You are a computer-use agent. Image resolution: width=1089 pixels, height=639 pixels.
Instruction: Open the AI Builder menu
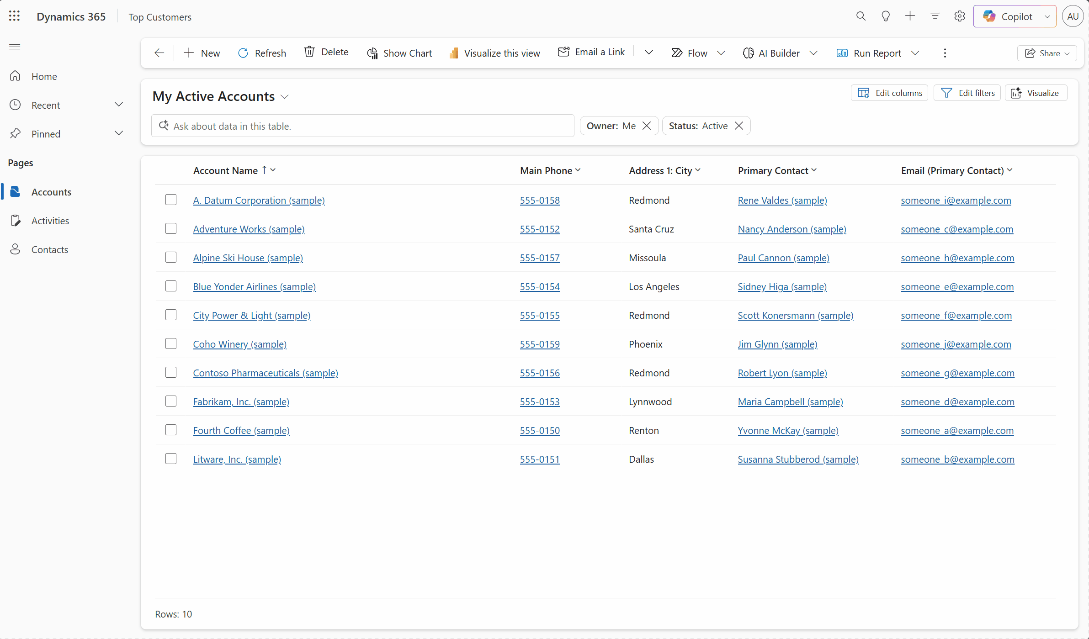[780, 53]
